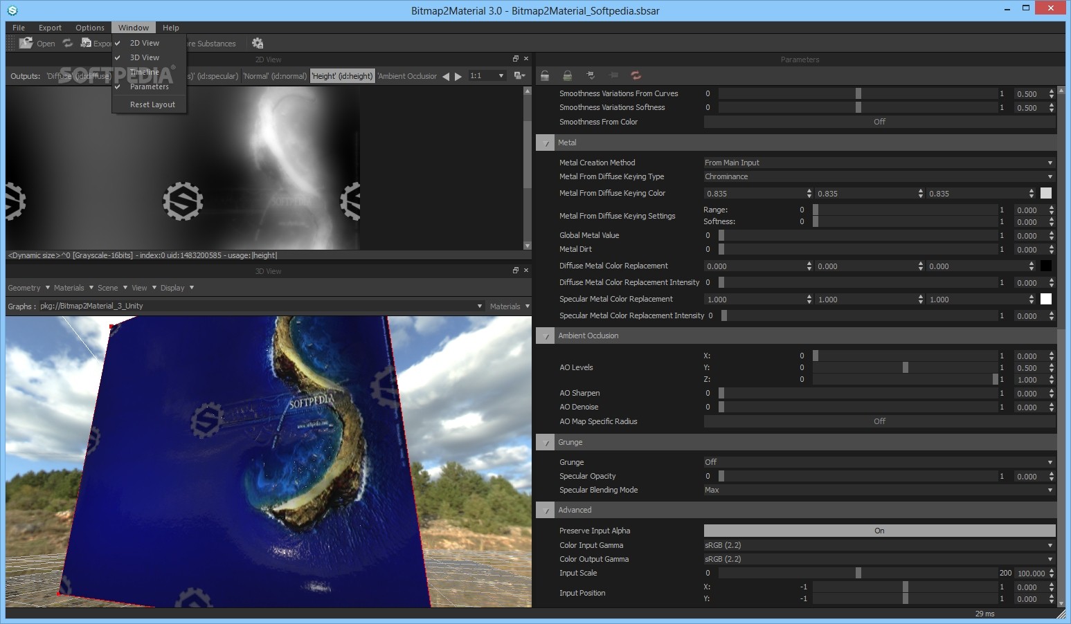The height and width of the screenshot is (624, 1071).
Task: Click the previous output arrow in 2D View
Action: tap(446, 76)
